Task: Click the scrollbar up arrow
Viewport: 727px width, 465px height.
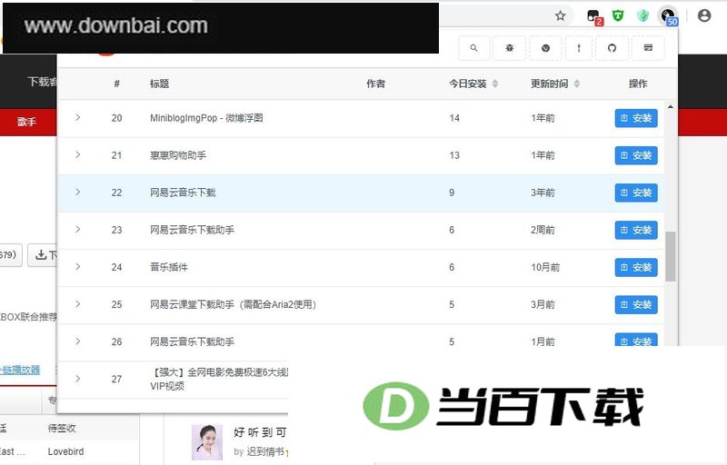Action: (671, 106)
